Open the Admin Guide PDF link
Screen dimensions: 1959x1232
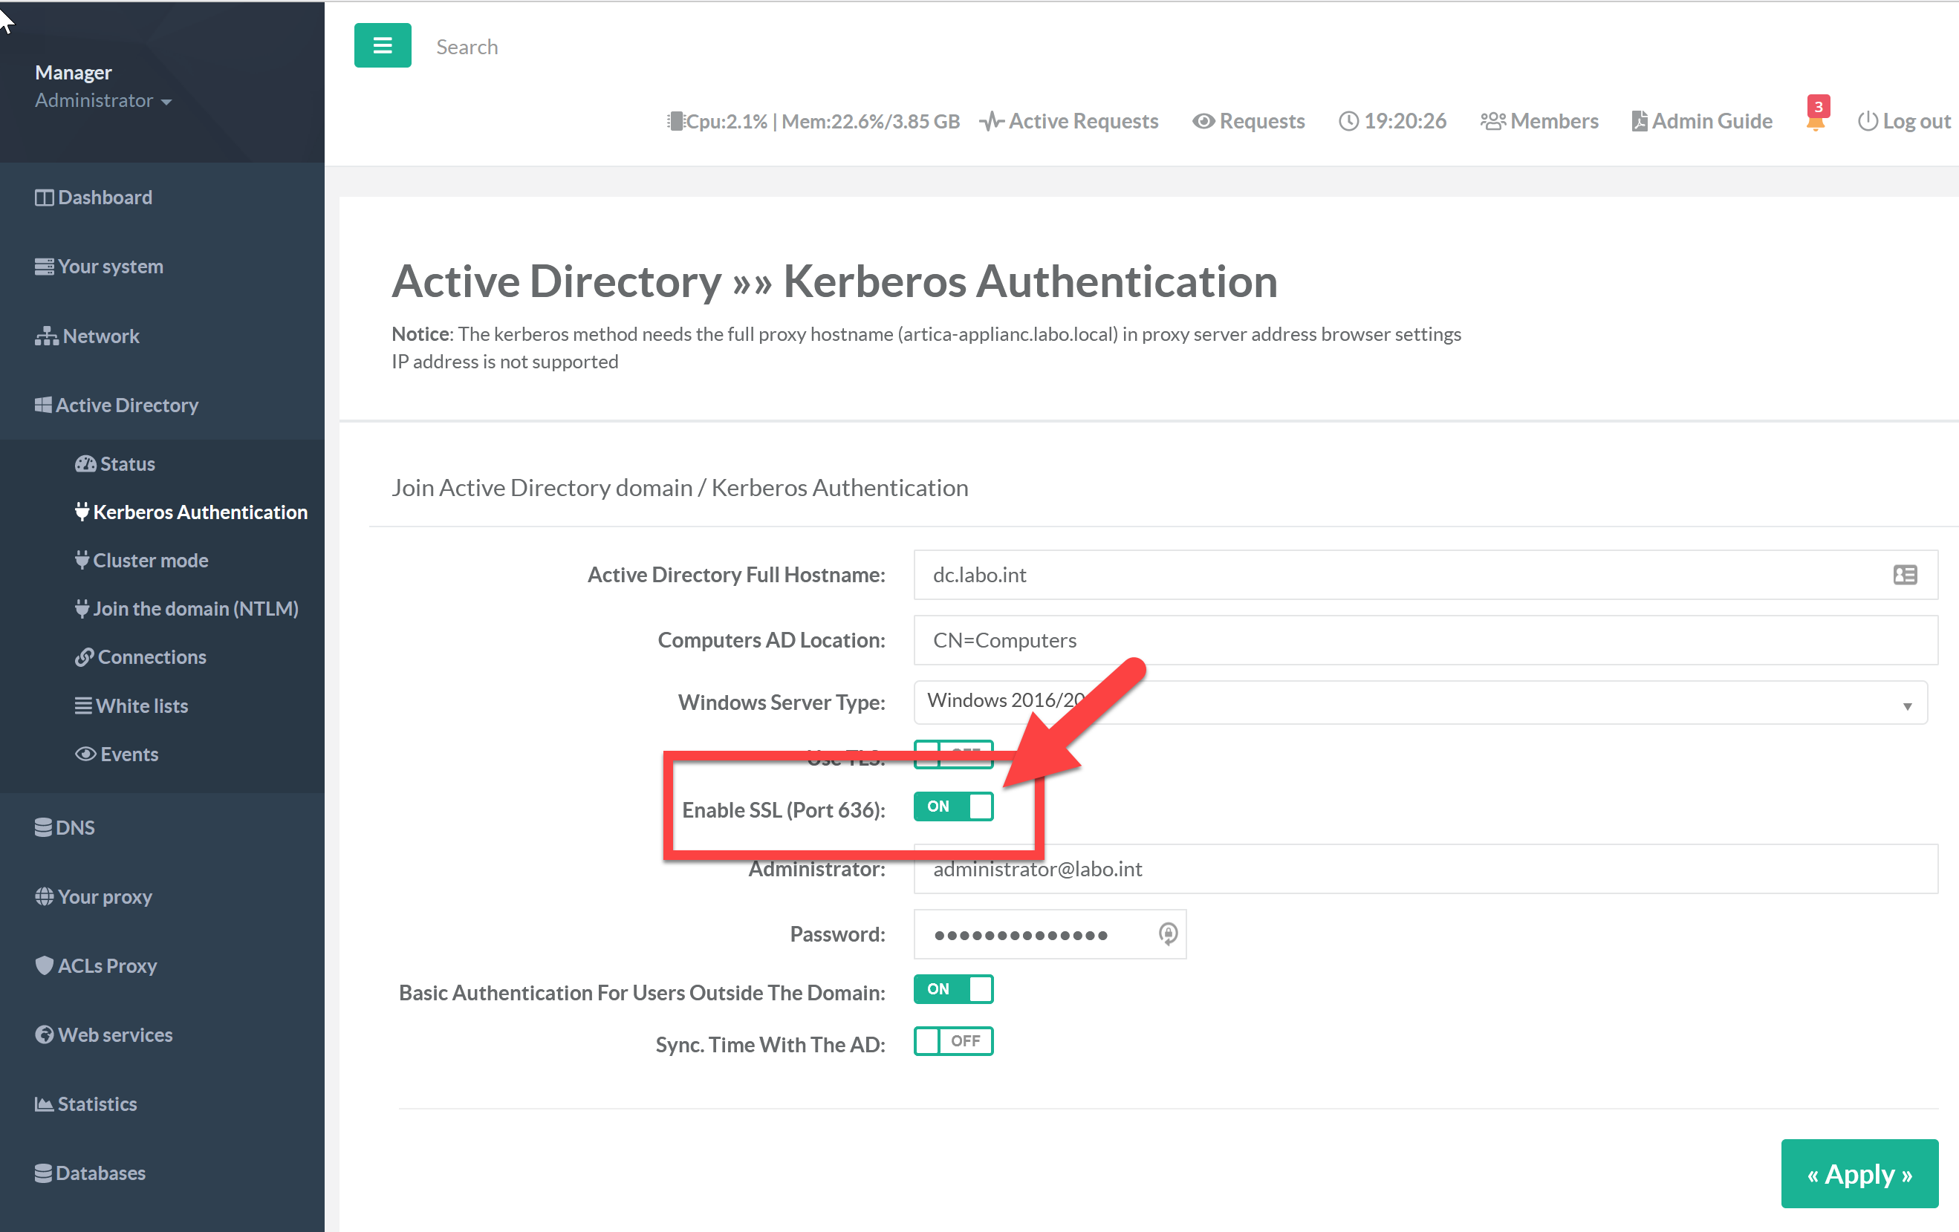pyautogui.click(x=1702, y=121)
